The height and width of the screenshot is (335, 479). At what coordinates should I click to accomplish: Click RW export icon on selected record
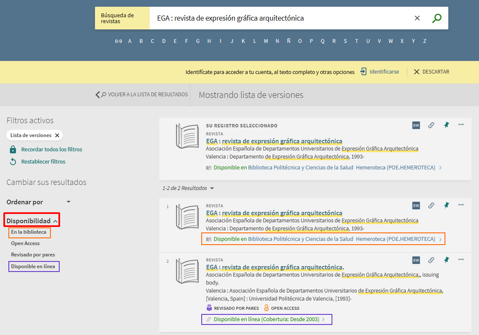pyautogui.click(x=416, y=125)
